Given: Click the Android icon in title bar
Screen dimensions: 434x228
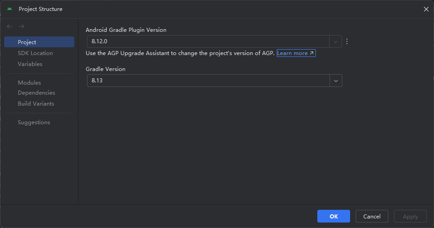Looking at the screenshot, I should click(x=10, y=9).
